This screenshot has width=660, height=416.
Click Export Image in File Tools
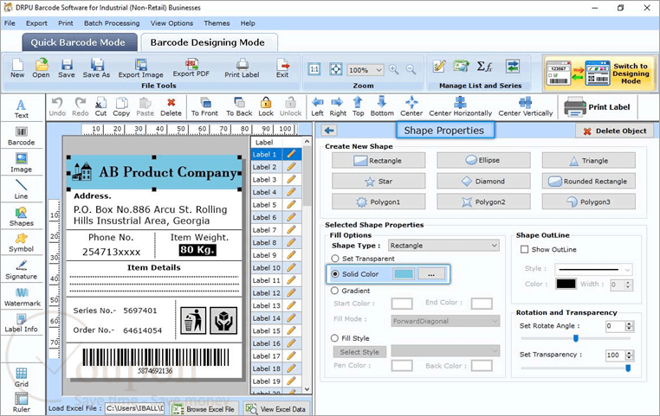140,68
